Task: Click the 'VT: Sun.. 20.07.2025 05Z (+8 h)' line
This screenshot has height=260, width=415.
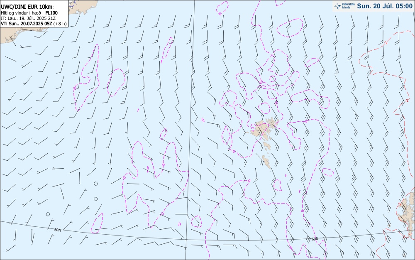Action: coord(34,24)
